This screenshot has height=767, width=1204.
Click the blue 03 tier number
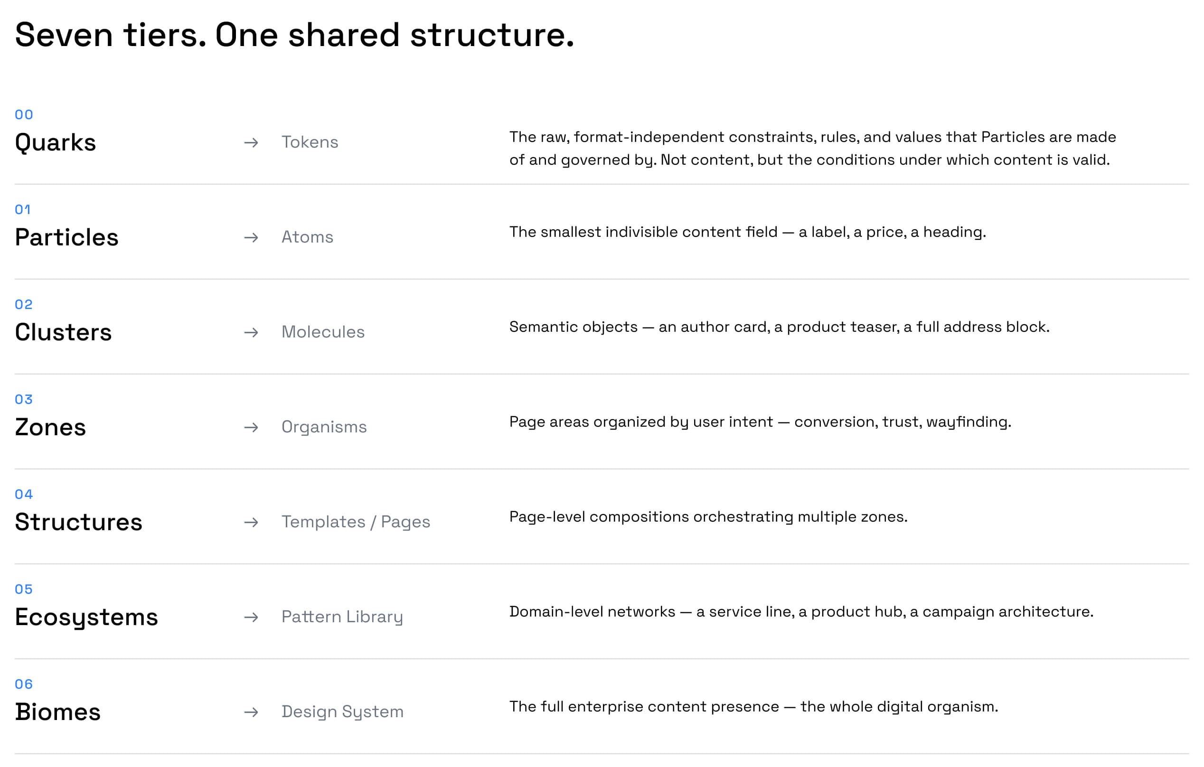24,400
